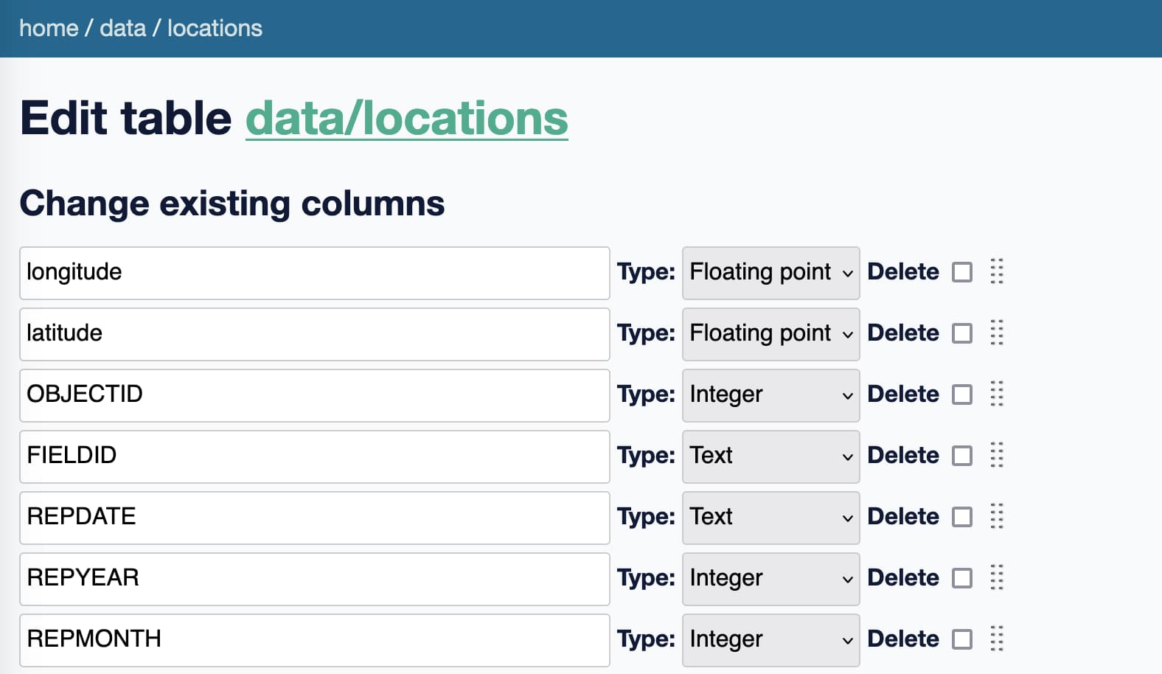Mark the REPMONTH column for deletion
Screen dimensions: 1162x674
pos(962,640)
